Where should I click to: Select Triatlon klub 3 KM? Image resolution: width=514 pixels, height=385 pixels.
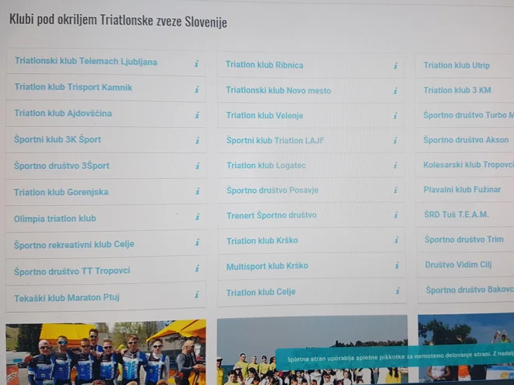[457, 90]
